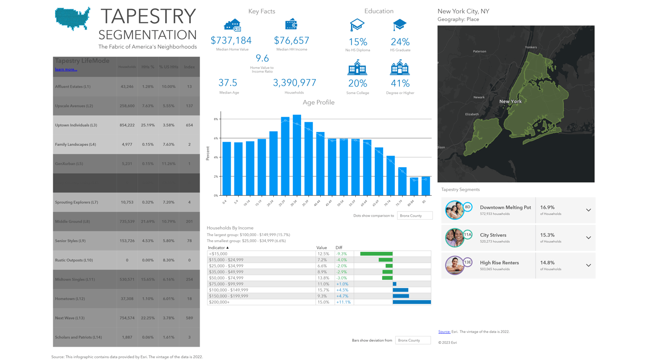Click the No HS Diploma cap icon
Image resolution: width=650 pixels, height=361 pixels.
357,25
